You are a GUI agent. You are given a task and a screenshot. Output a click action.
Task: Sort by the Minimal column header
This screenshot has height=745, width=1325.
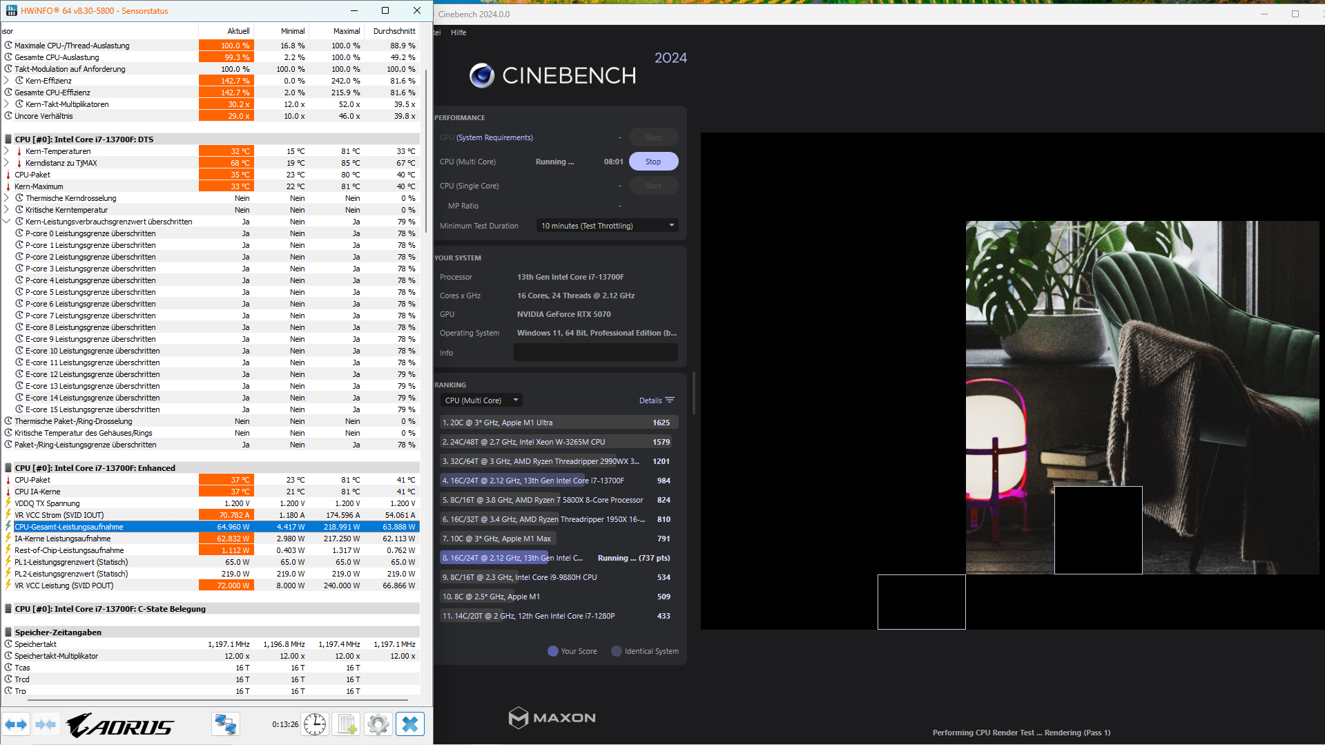click(281, 31)
